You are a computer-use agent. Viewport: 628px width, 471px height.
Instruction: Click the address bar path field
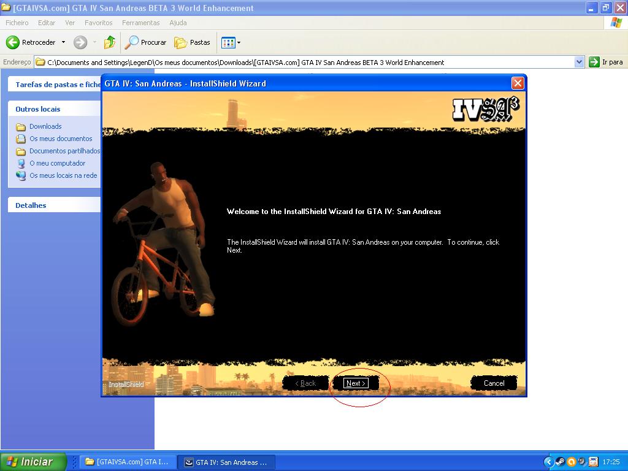click(x=304, y=62)
